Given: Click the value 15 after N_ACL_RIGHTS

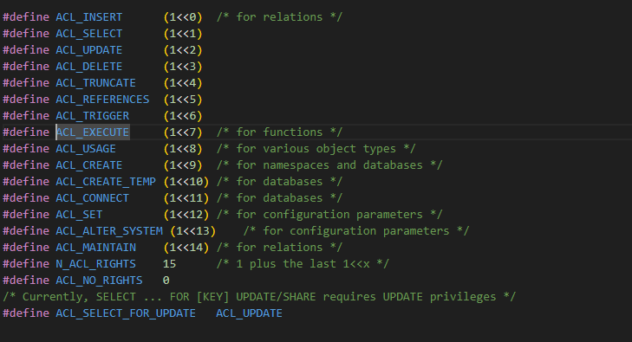Looking at the screenshot, I should tap(169, 264).
